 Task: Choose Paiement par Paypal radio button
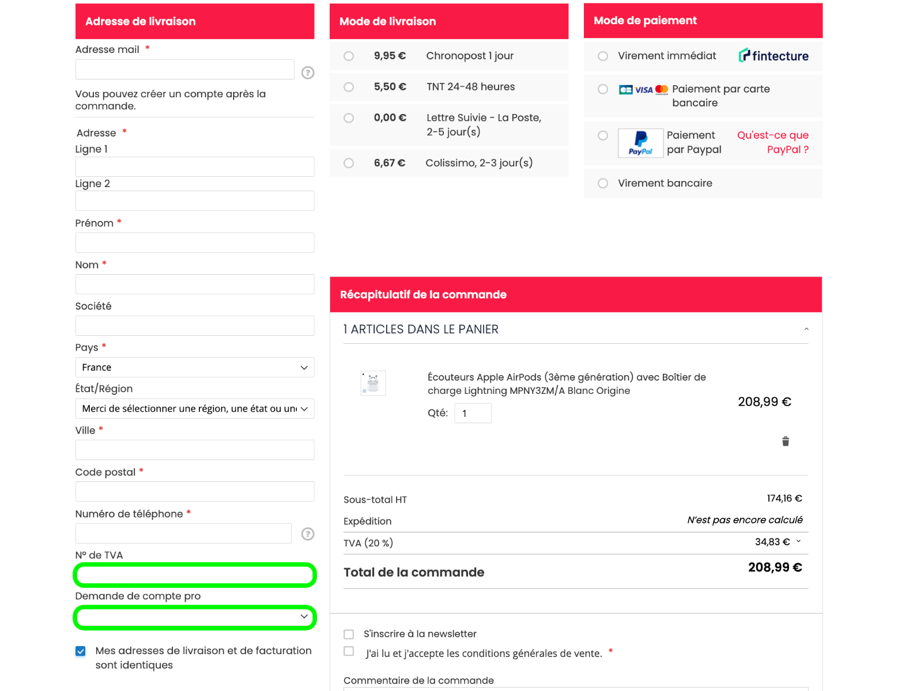[603, 135]
